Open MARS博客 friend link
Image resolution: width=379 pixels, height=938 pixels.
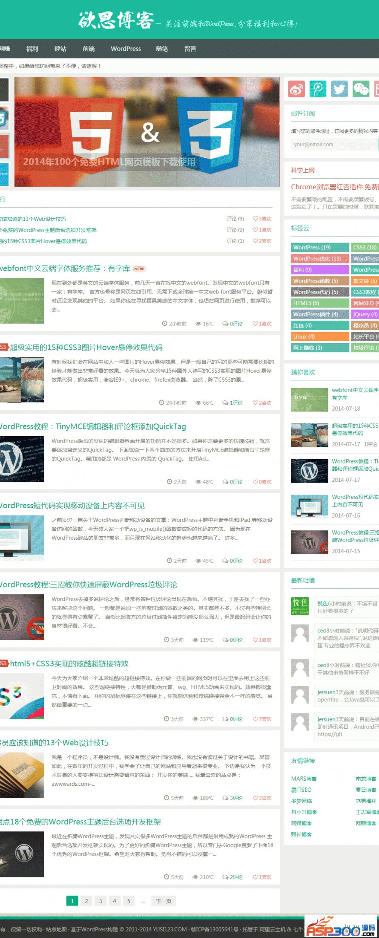[x=304, y=779]
